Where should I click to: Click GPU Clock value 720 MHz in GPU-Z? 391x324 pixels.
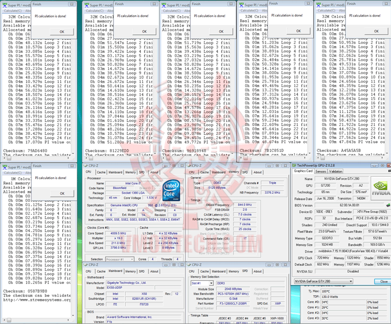point(323,258)
